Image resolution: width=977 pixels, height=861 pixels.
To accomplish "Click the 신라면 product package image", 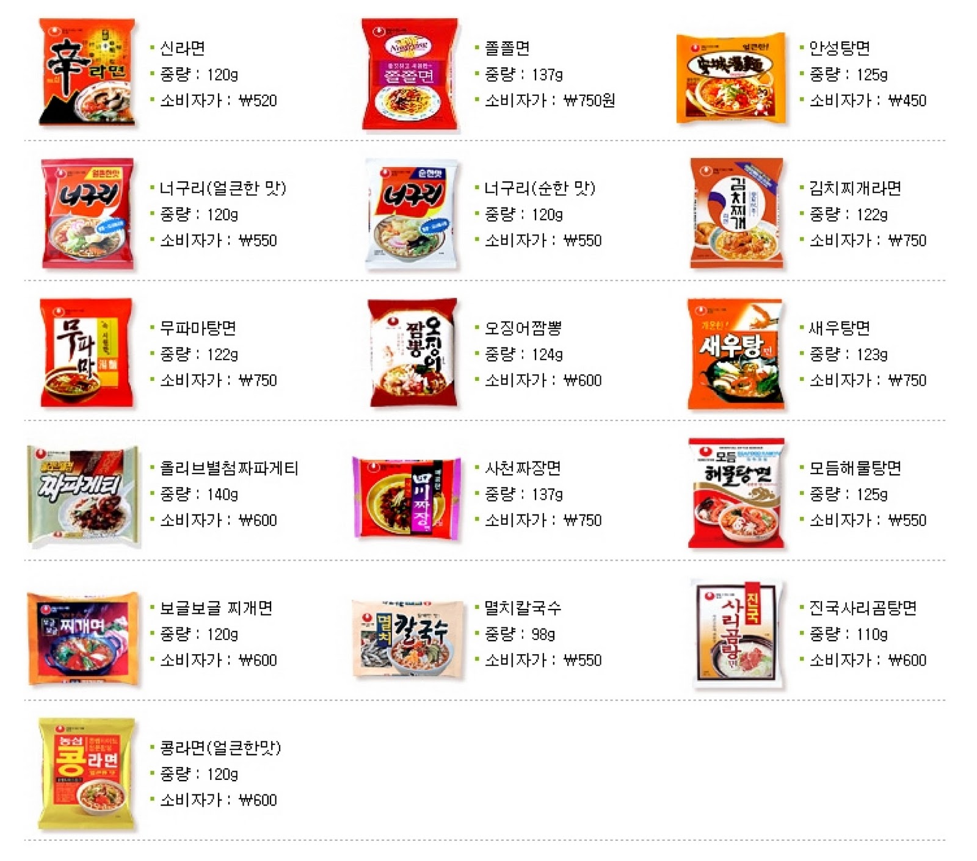I will 87,73.
